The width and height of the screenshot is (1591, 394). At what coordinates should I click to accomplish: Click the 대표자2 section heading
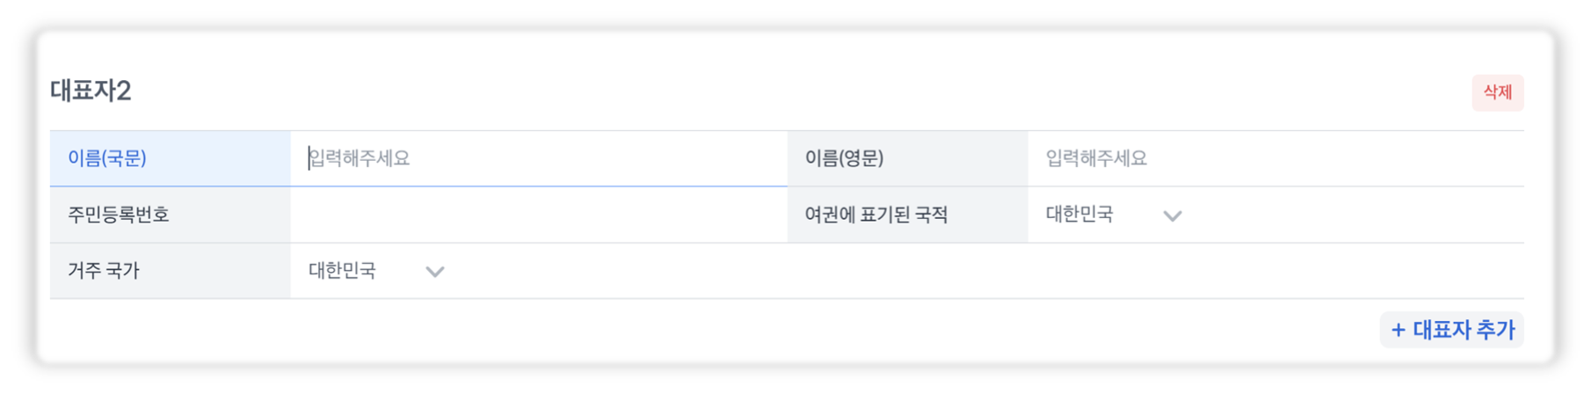click(x=91, y=91)
